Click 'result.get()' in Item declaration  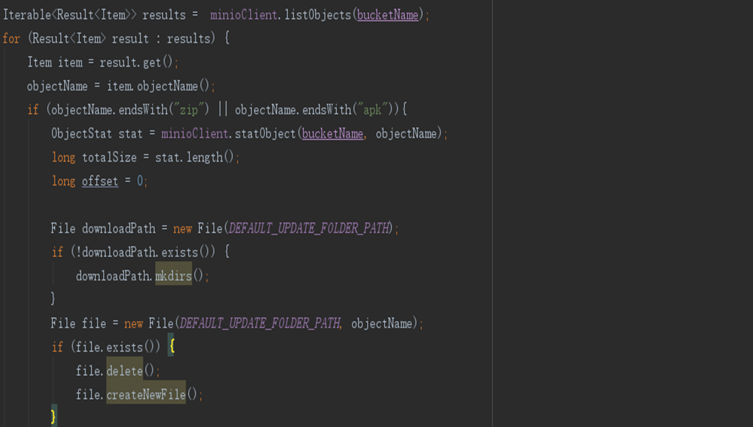[136, 63]
